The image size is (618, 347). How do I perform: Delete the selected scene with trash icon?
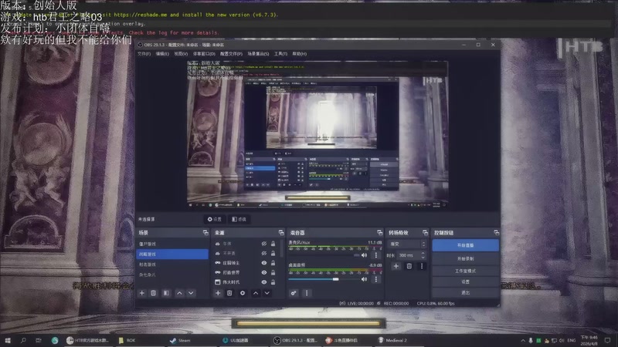pyautogui.click(x=153, y=293)
